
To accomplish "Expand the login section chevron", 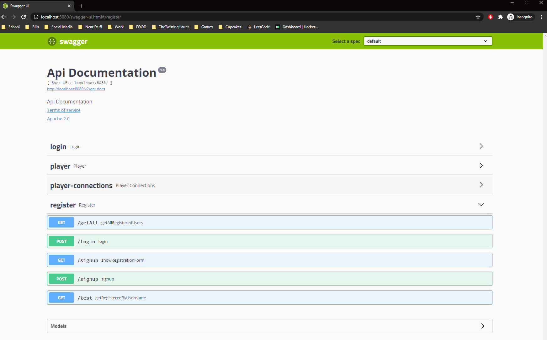I will point(481,146).
